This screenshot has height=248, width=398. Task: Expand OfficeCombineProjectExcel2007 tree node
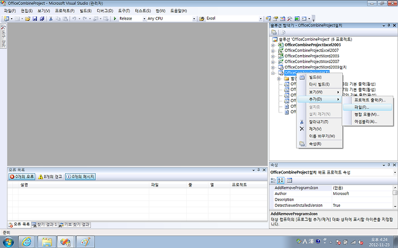(x=273, y=51)
